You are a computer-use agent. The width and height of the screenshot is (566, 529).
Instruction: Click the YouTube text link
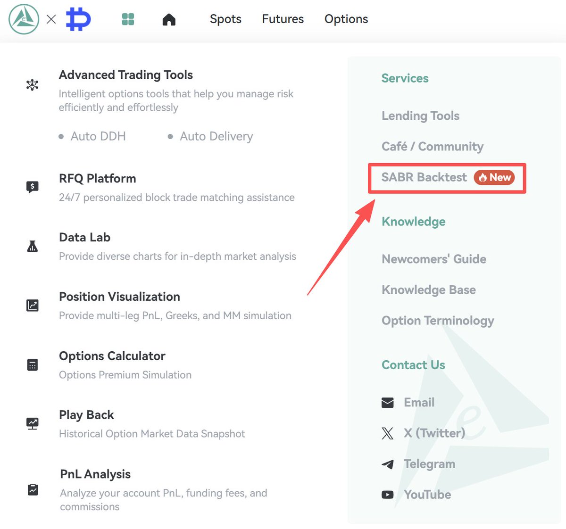[x=427, y=495]
